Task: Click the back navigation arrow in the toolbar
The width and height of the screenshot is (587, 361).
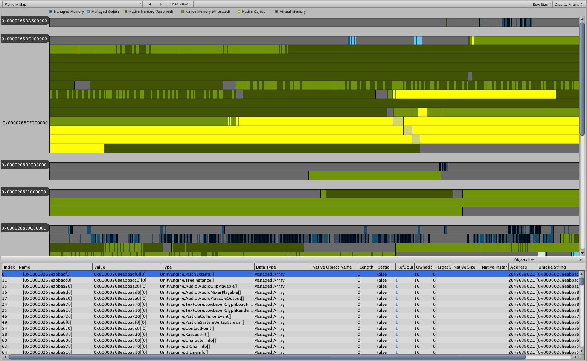Action: tap(150, 4)
